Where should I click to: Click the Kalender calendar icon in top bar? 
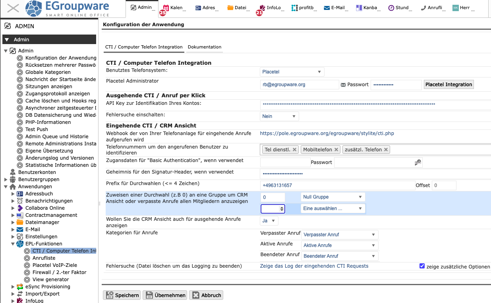(166, 8)
